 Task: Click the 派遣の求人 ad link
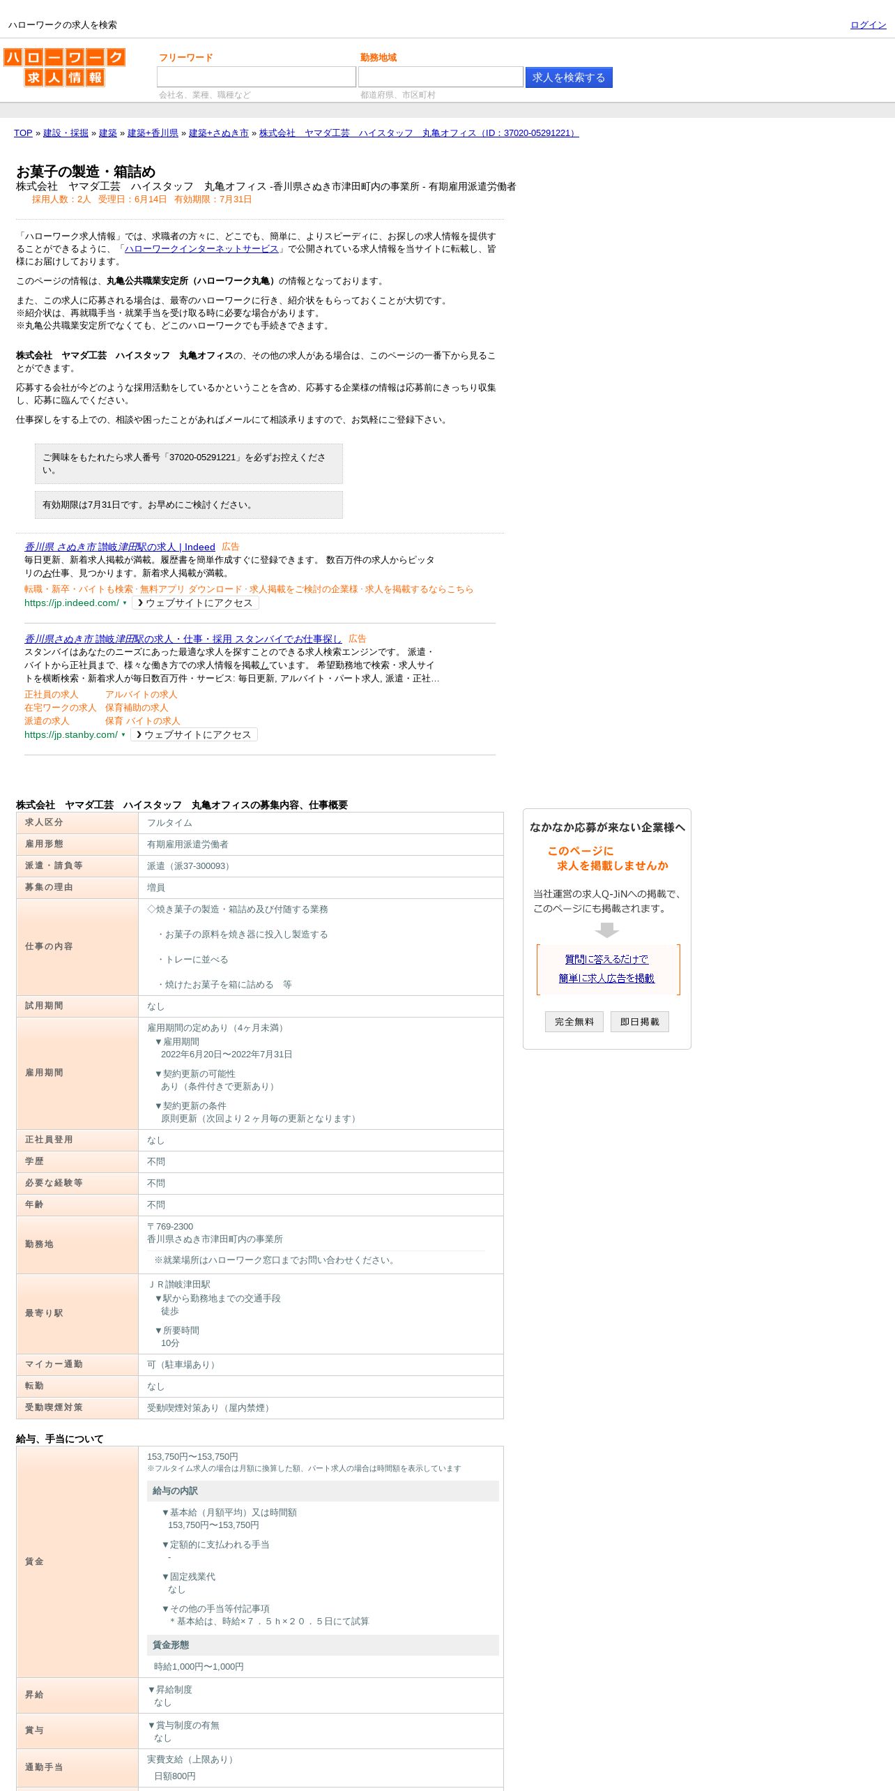click(47, 721)
